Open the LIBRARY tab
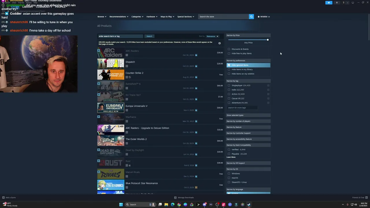370x208 pixels. coord(27,7)
